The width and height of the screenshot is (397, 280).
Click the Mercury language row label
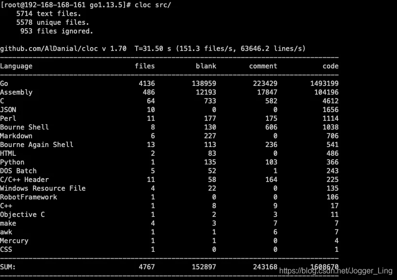click(x=15, y=241)
